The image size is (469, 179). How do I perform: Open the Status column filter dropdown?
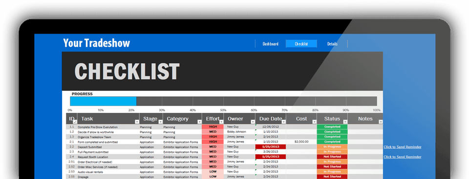(x=345, y=122)
